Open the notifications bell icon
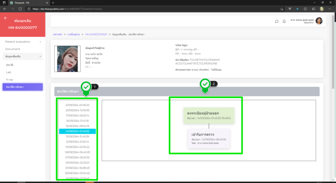The image size is (336, 183). click(284, 21)
